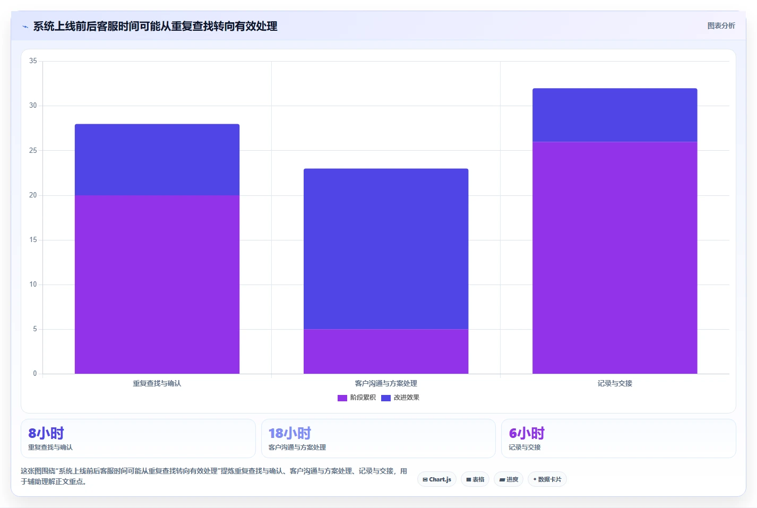Click the Chart.js tag
The image size is (757, 508).
(437, 479)
